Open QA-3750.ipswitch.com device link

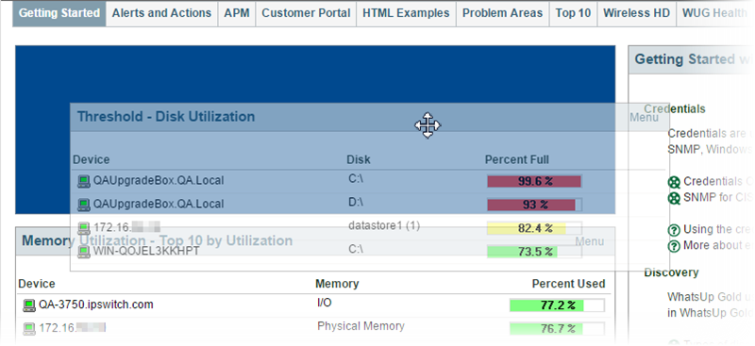96,305
